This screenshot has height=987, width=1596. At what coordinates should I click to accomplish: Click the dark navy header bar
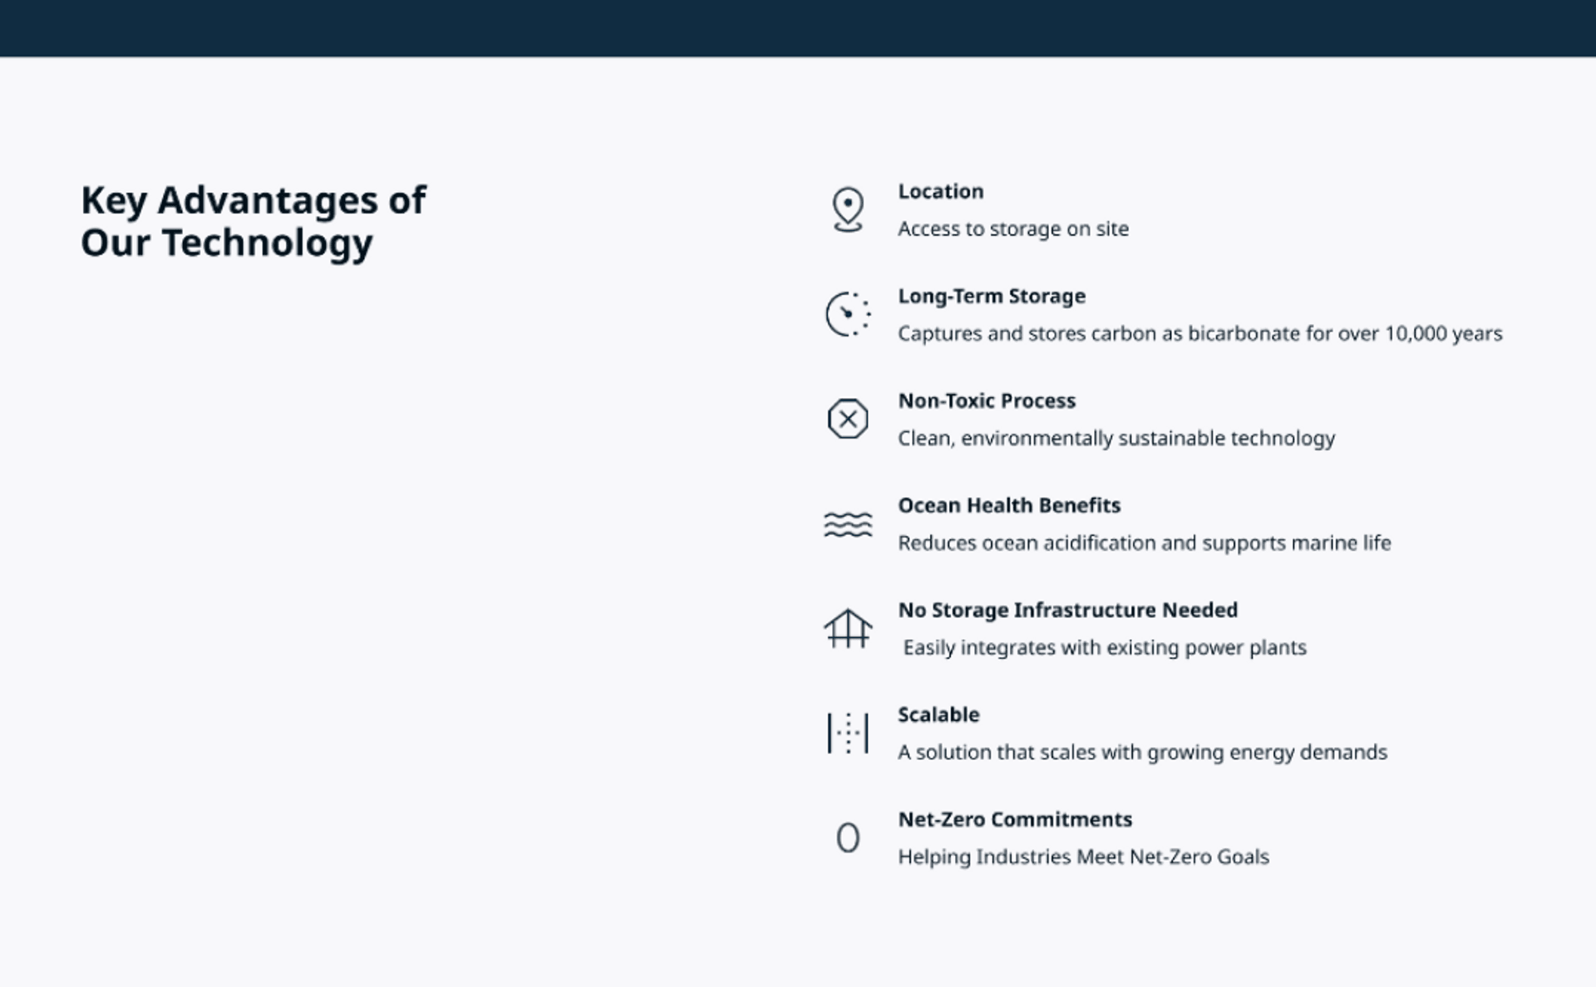point(798,28)
